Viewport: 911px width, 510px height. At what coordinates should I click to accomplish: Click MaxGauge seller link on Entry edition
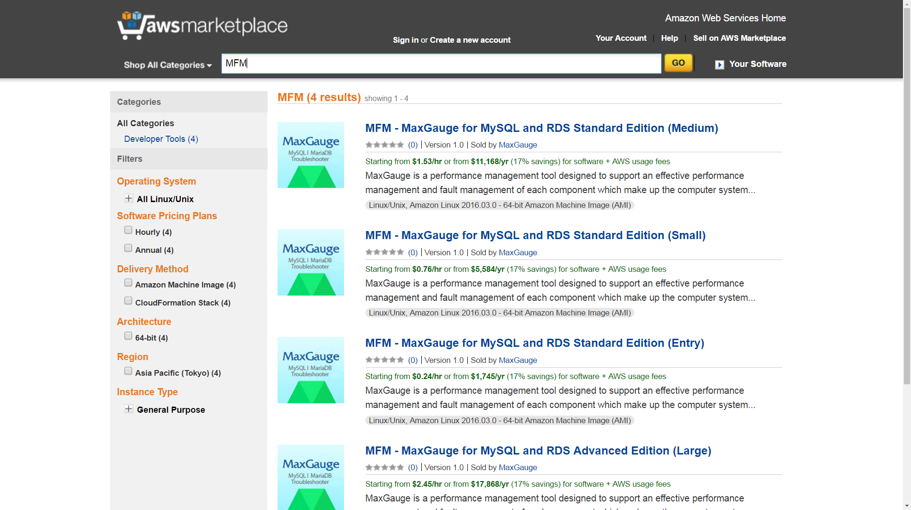click(518, 361)
